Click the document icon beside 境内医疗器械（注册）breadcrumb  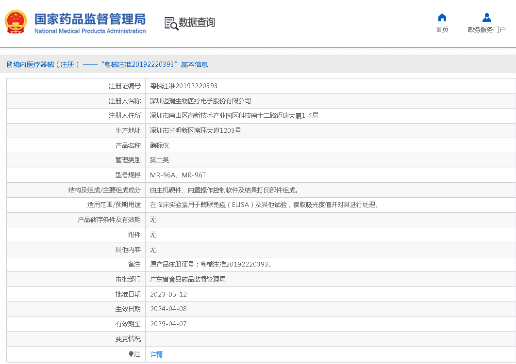click(x=9, y=64)
